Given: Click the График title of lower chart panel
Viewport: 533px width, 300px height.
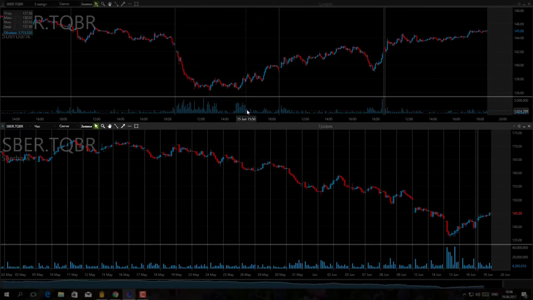Looking at the screenshot, I should pos(325,126).
